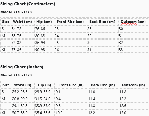Screen dimensions: 149x116
Task: Select the XL row in centimeters table
Action: coord(74,50)
